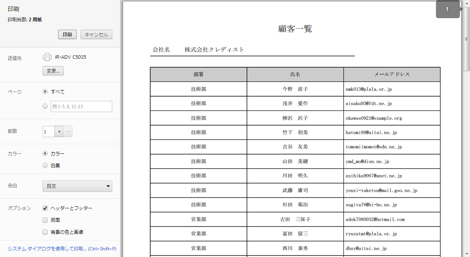Select the 白黒 monochrome radio button
470x257 pixels.
[45, 165]
